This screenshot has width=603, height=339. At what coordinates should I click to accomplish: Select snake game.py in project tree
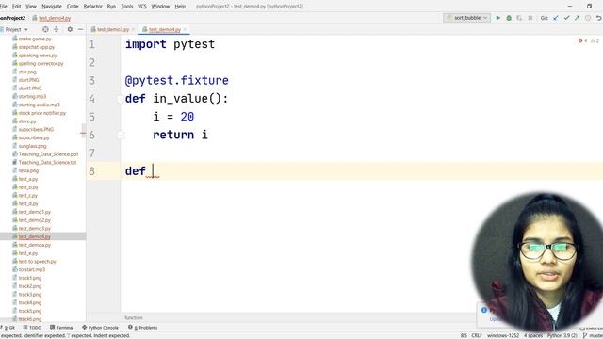35,39
